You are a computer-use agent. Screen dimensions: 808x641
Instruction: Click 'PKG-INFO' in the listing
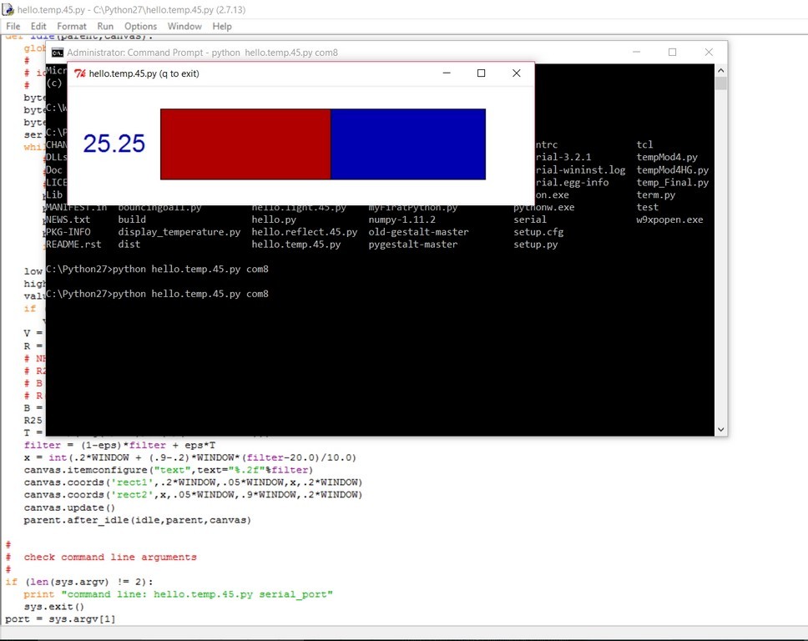(68, 232)
